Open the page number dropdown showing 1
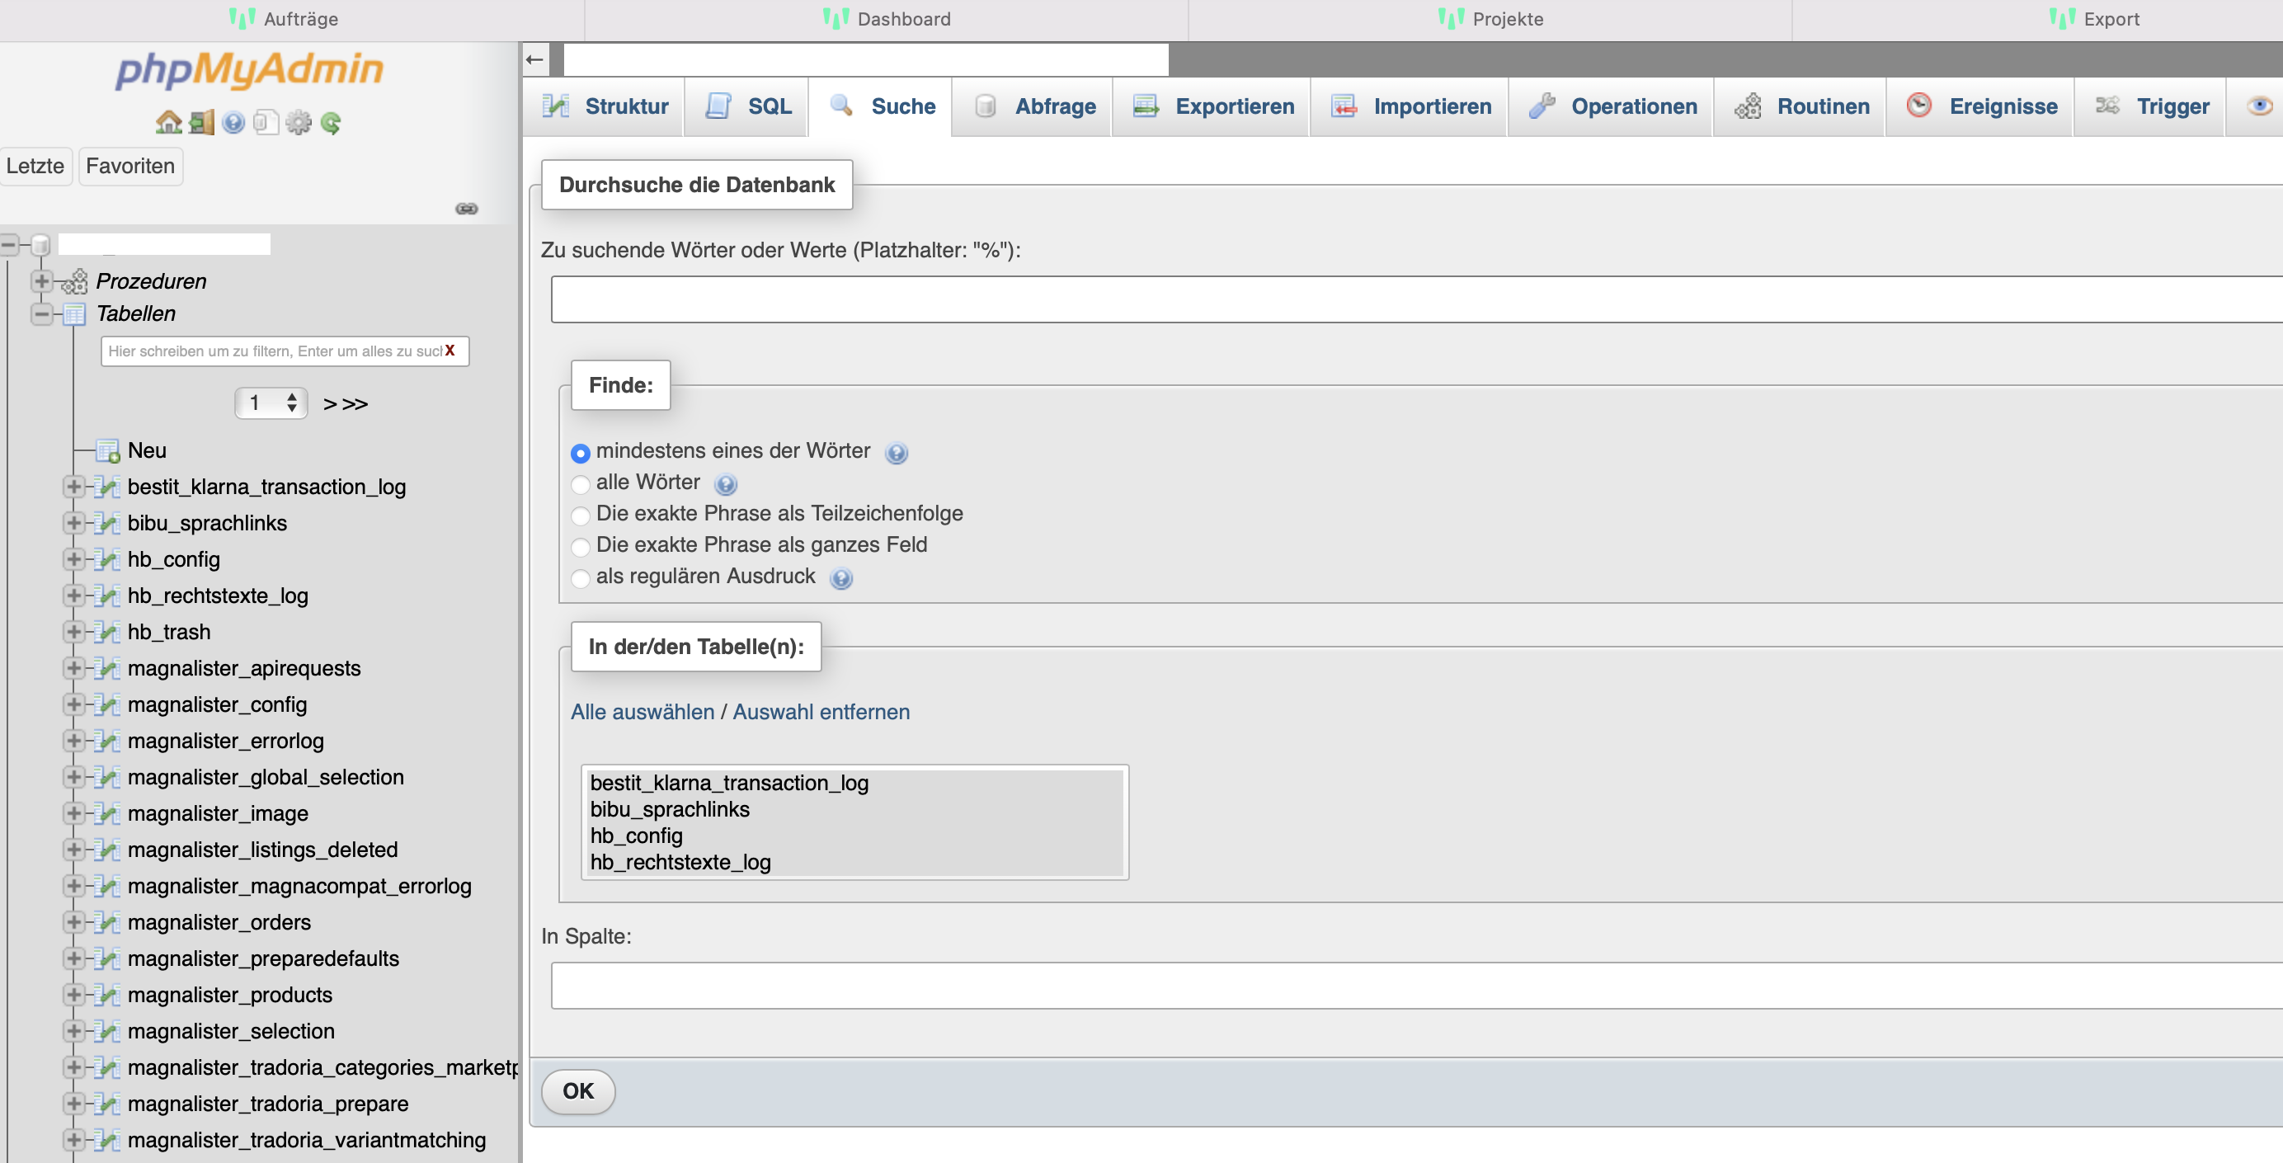The width and height of the screenshot is (2283, 1163). [x=271, y=403]
